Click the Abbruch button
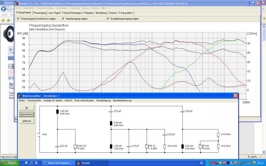 point(27,121)
